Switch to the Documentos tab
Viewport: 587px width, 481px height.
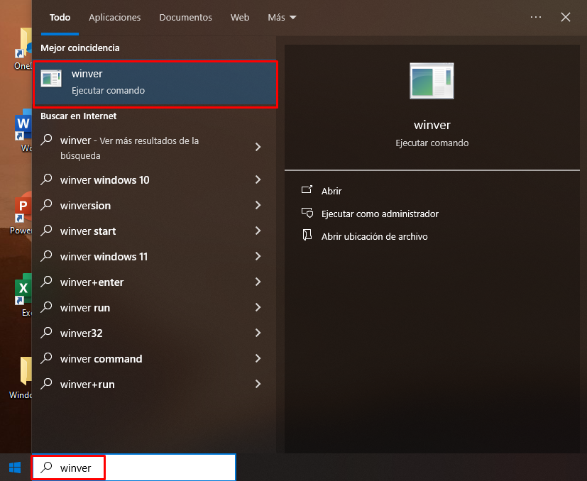coord(185,17)
